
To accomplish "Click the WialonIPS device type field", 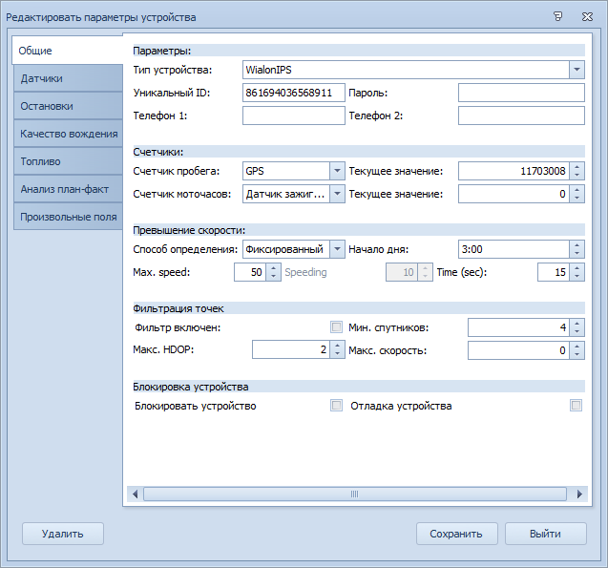I will pos(406,70).
